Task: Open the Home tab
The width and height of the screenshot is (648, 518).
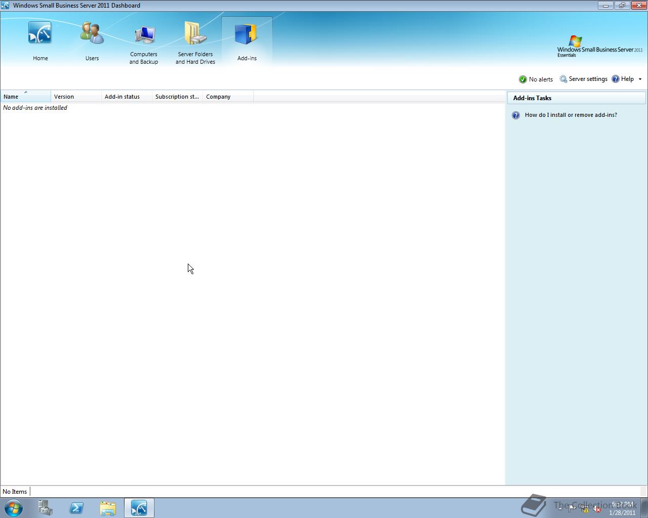Action: coord(40,41)
